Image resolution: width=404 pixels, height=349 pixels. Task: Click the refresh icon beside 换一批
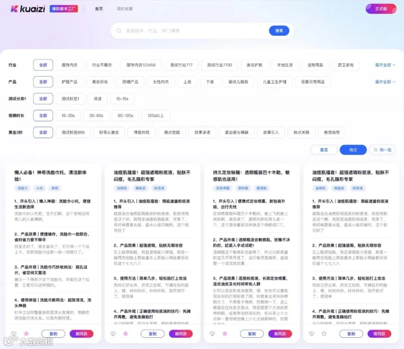tap(374, 150)
